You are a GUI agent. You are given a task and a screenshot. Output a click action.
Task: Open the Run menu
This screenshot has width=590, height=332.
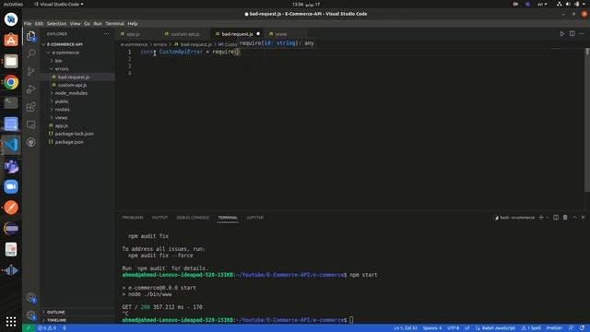click(x=98, y=24)
